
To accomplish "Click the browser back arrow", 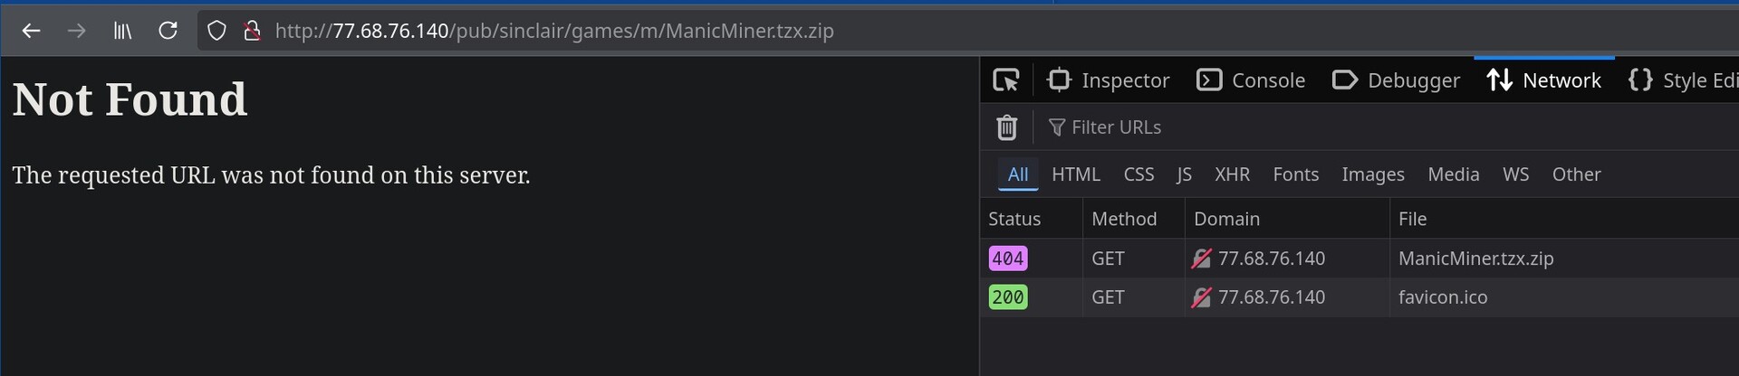I will [32, 31].
